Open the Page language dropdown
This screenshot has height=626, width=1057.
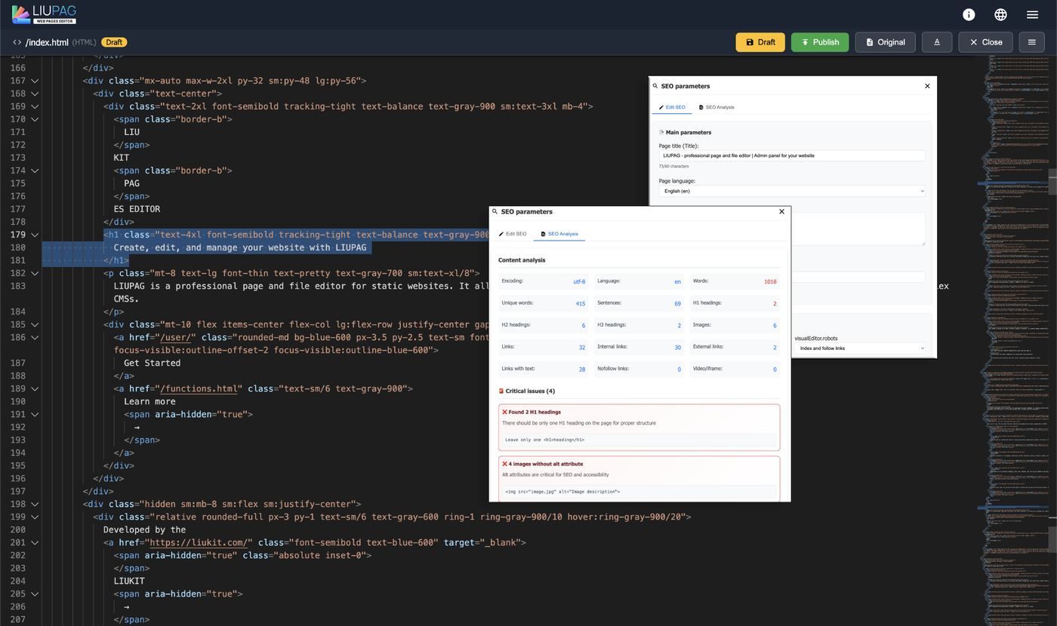click(791, 192)
